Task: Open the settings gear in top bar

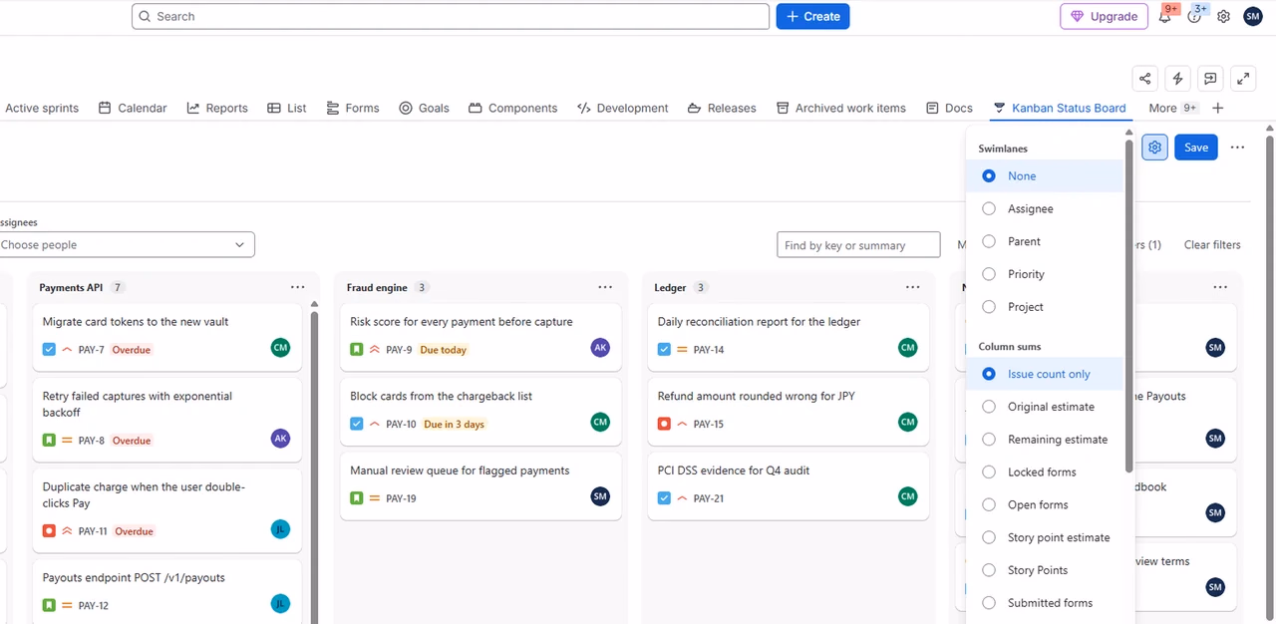Action: pos(1223,16)
